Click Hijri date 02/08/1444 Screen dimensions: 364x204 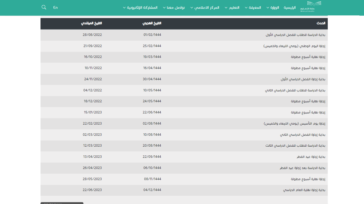[152, 124]
